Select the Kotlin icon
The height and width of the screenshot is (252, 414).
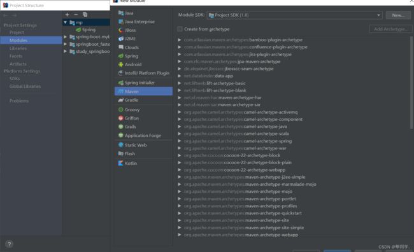coord(121,163)
